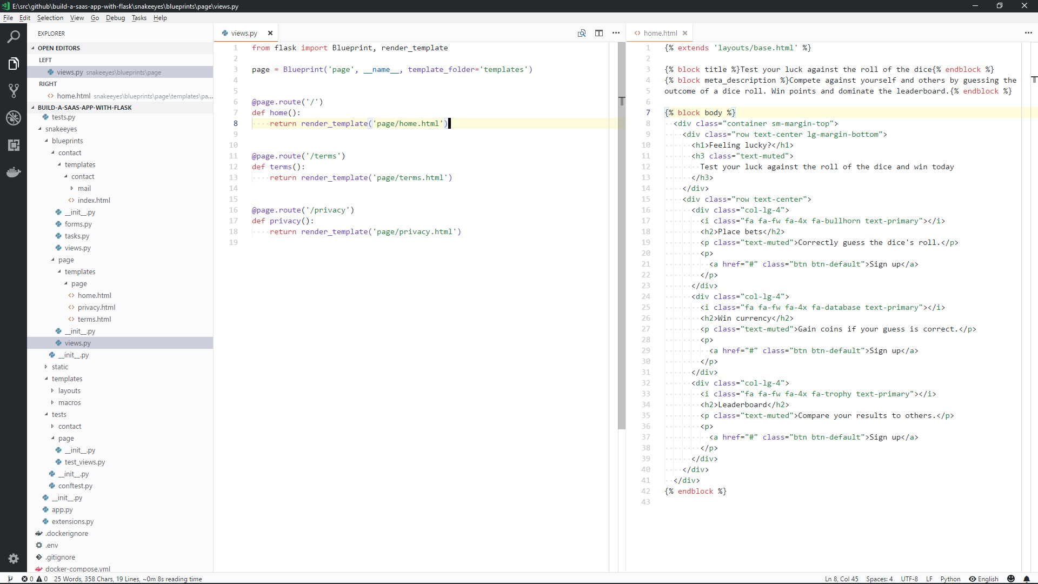Toggle the Explorer view icon
Screen dimensions: 1038x584
tap(14, 64)
